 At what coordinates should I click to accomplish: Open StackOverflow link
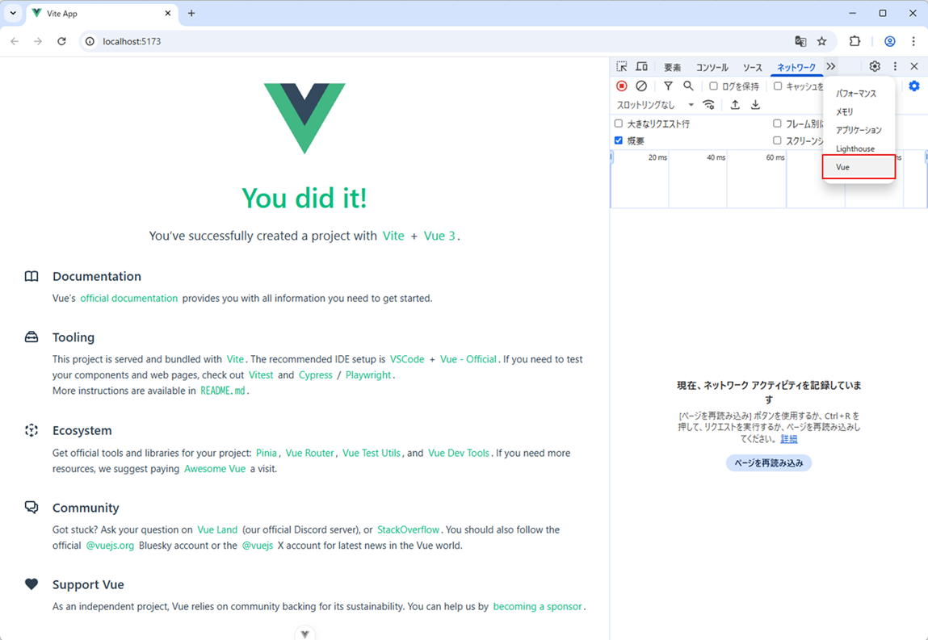(x=409, y=529)
